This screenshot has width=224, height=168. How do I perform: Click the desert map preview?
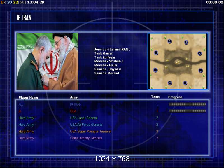tap(178, 61)
